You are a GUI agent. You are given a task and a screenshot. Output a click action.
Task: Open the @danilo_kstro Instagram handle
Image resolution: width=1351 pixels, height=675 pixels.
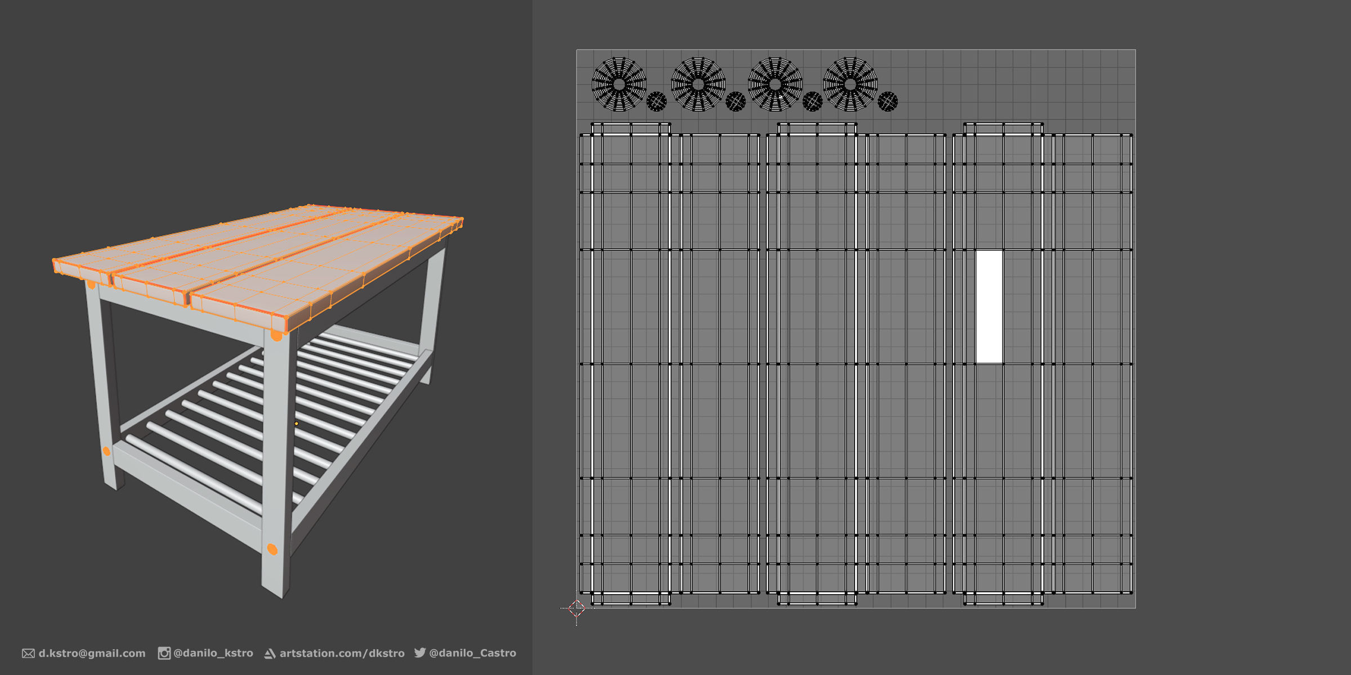[x=213, y=653]
